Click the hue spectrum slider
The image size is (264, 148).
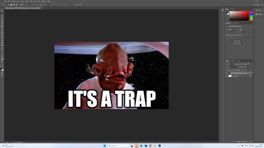coord(251,16)
